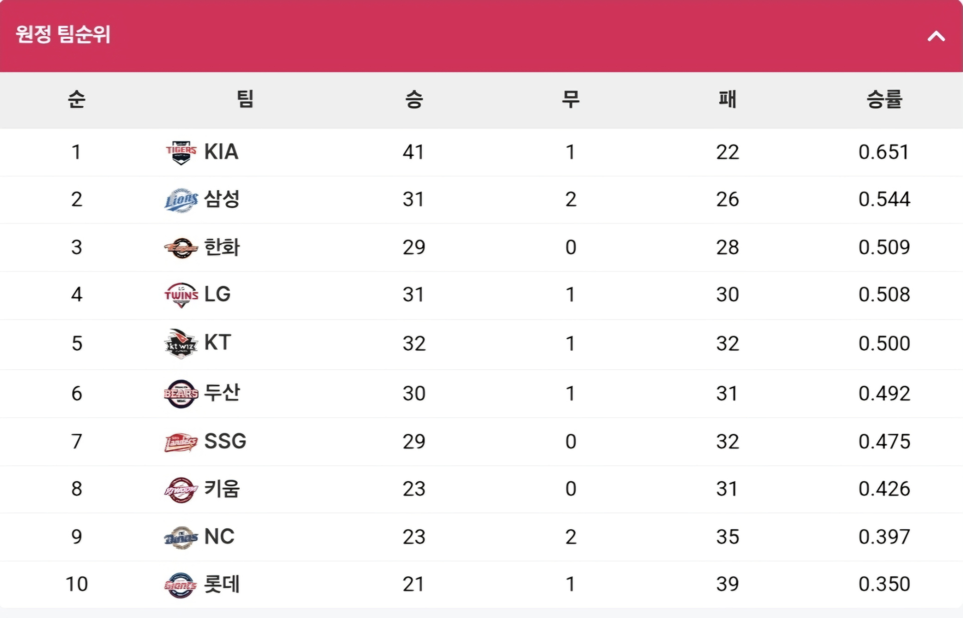Image resolution: width=963 pixels, height=618 pixels.
Task: Click the 무 column header
Action: click(x=571, y=99)
